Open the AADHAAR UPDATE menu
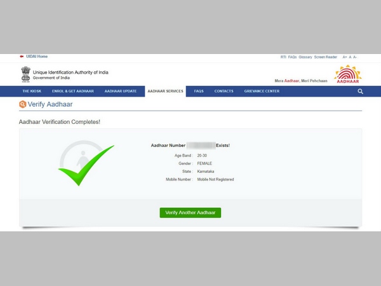This screenshot has width=381, height=286. [121, 92]
